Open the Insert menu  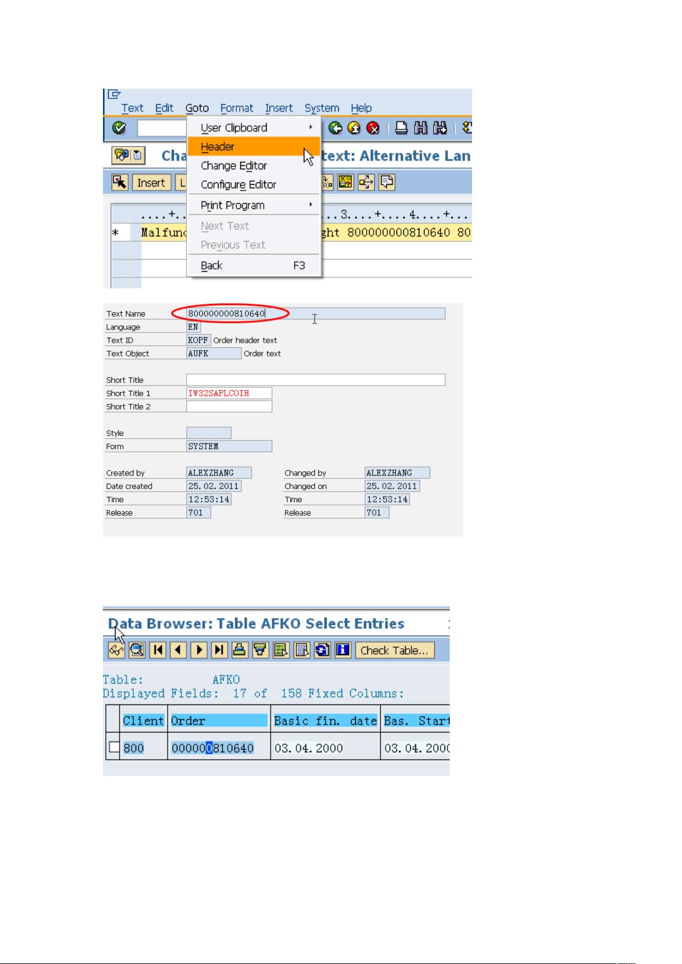(x=279, y=108)
